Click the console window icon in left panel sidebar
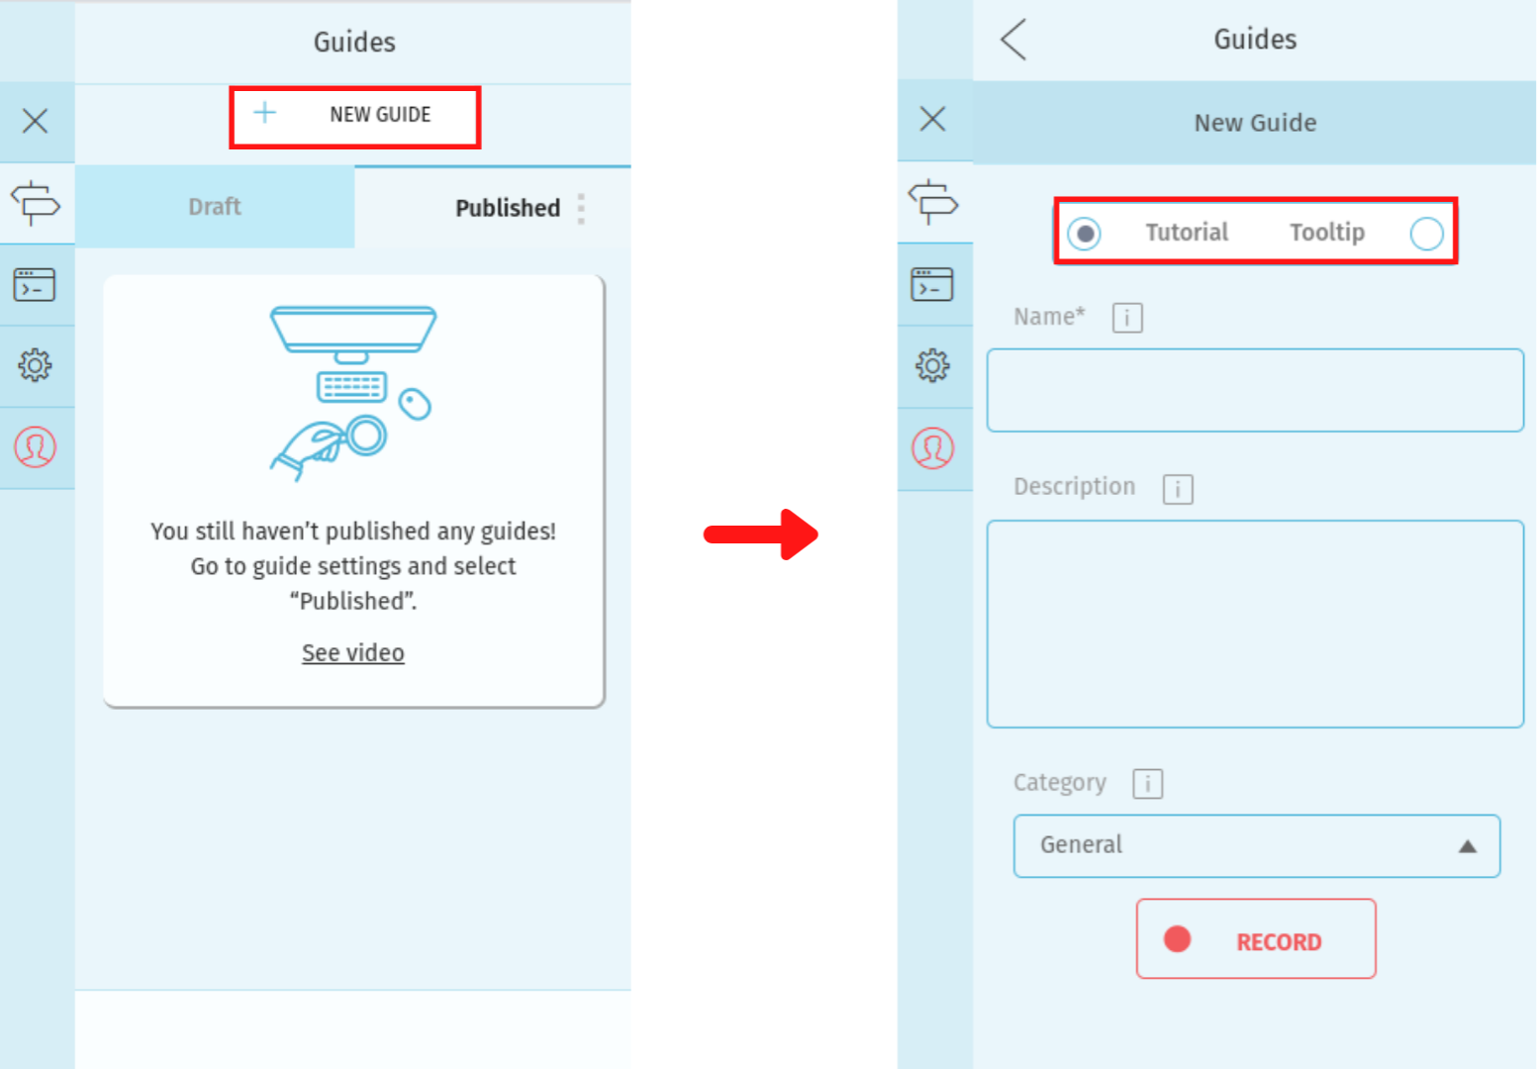Screen dimensions: 1538x1069 click(36, 285)
